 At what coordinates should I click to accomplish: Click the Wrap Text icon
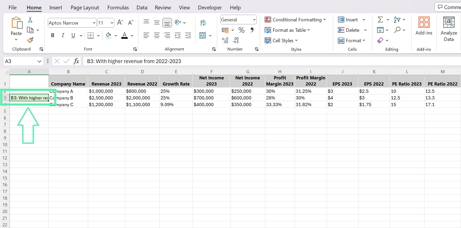coord(203,23)
